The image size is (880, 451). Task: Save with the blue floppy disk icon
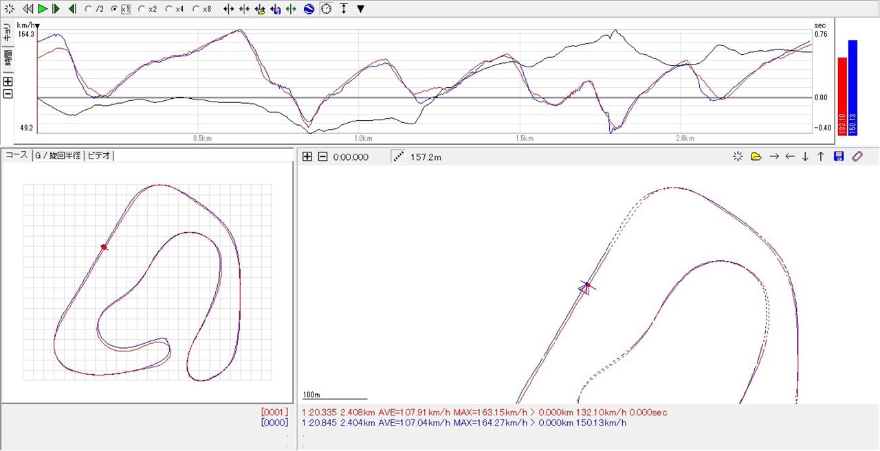pyautogui.click(x=839, y=157)
